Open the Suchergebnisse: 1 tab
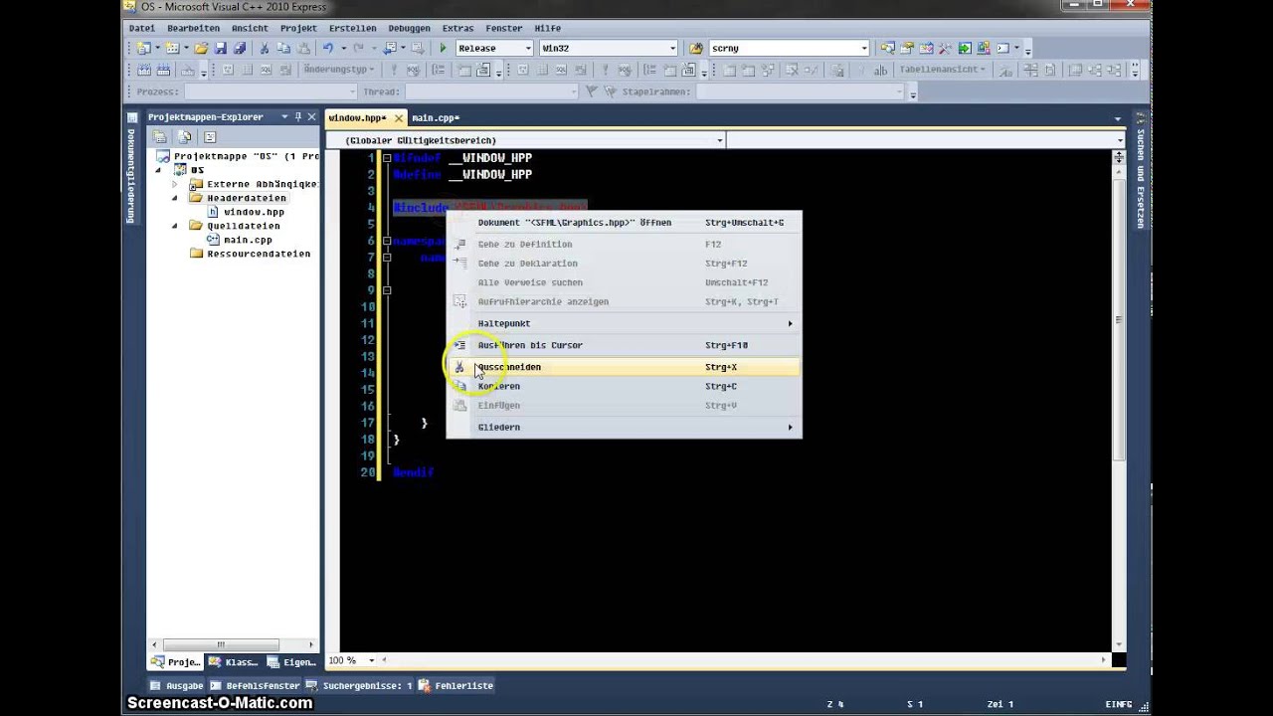This screenshot has width=1273, height=716. pyautogui.click(x=359, y=685)
